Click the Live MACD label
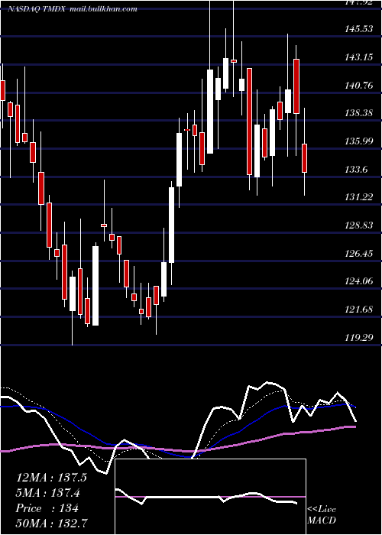 [322, 514]
